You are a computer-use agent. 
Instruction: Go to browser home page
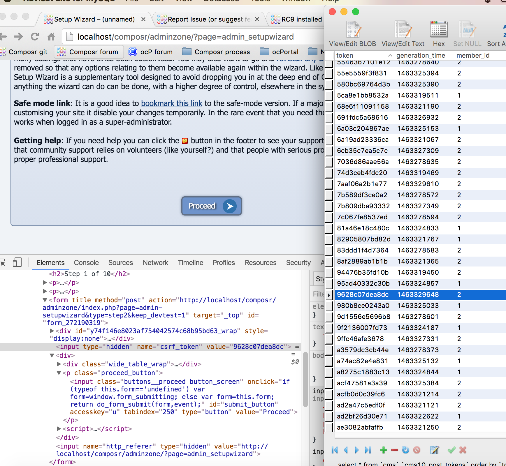point(51,36)
